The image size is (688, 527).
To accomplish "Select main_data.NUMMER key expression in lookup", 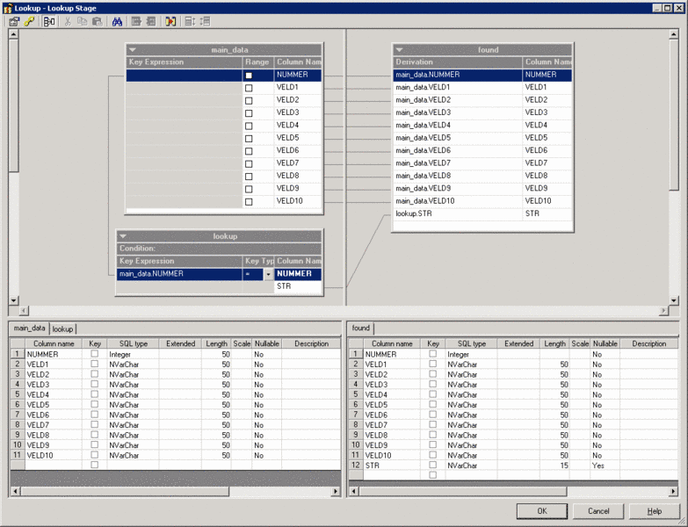I will point(179,274).
